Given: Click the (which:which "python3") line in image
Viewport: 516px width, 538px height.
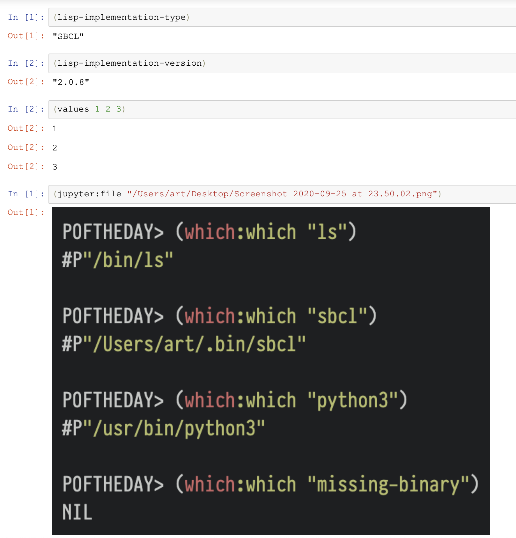Looking at the screenshot, I should point(235,400).
